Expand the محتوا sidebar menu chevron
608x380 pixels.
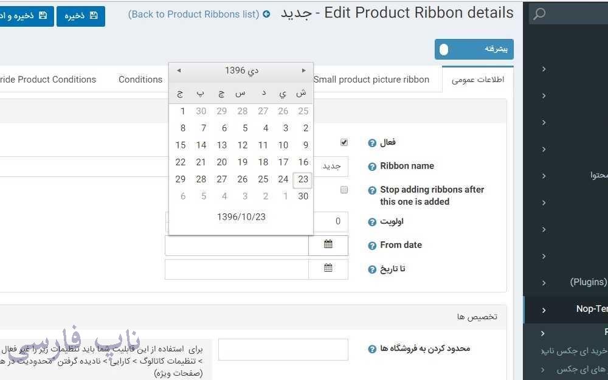(x=544, y=176)
